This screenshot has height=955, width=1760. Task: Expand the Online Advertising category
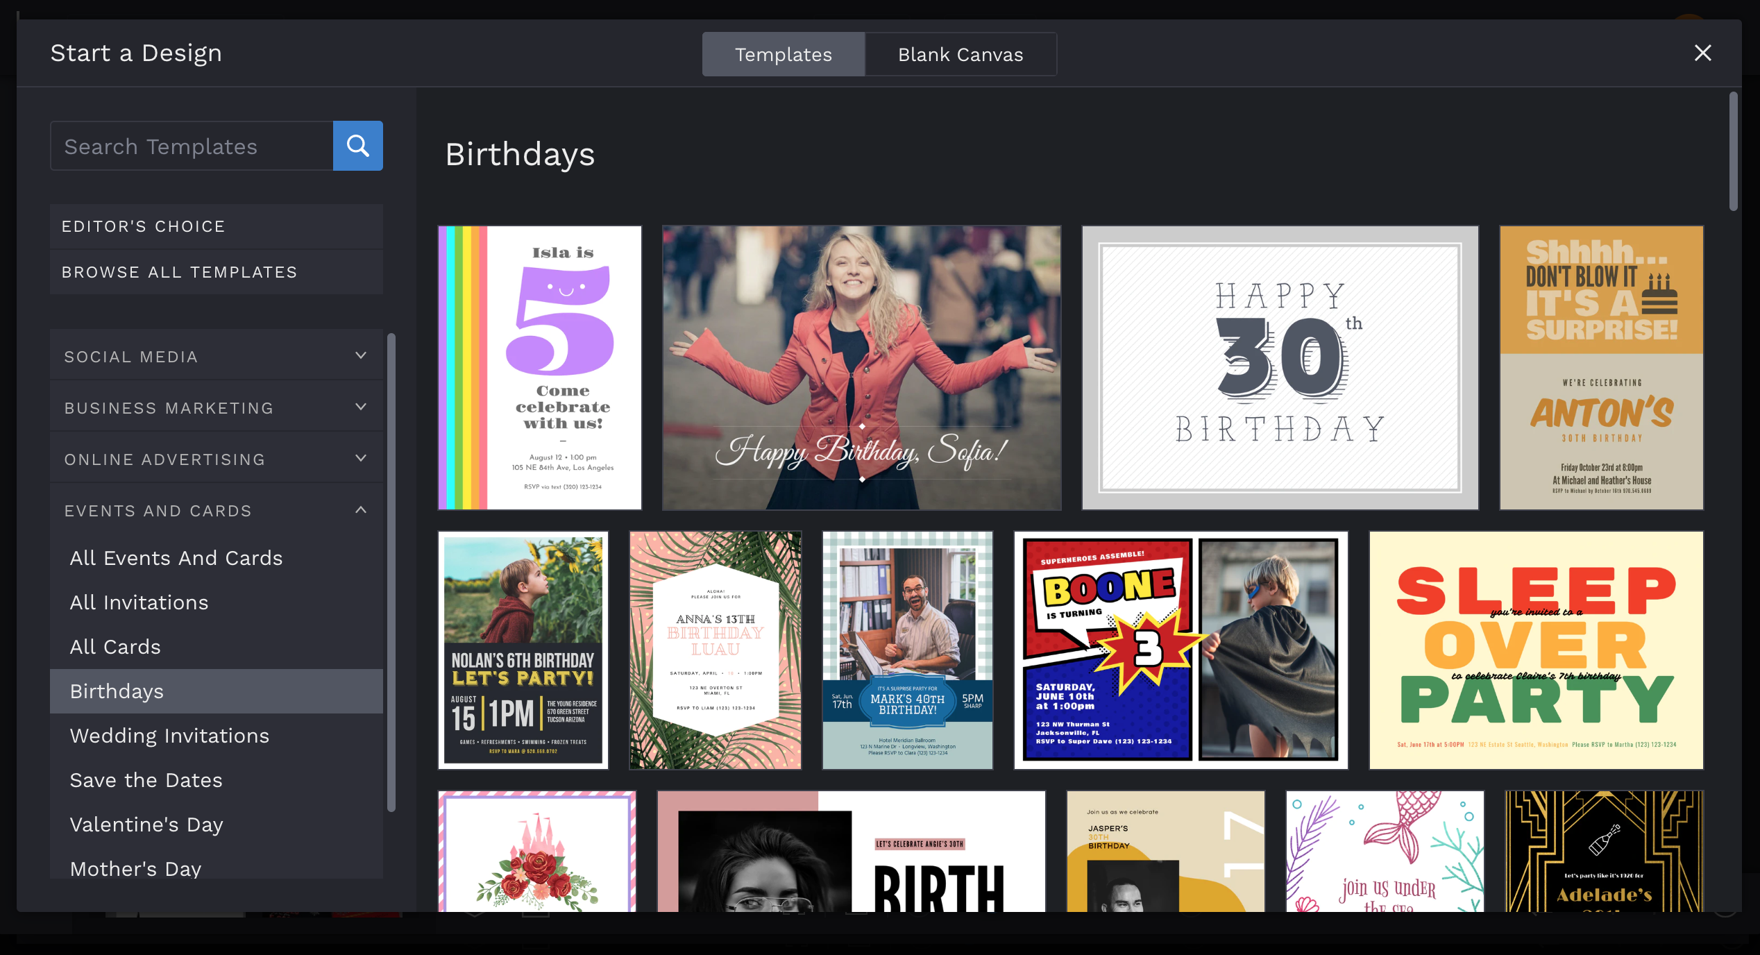pyautogui.click(x=217, y=459)
